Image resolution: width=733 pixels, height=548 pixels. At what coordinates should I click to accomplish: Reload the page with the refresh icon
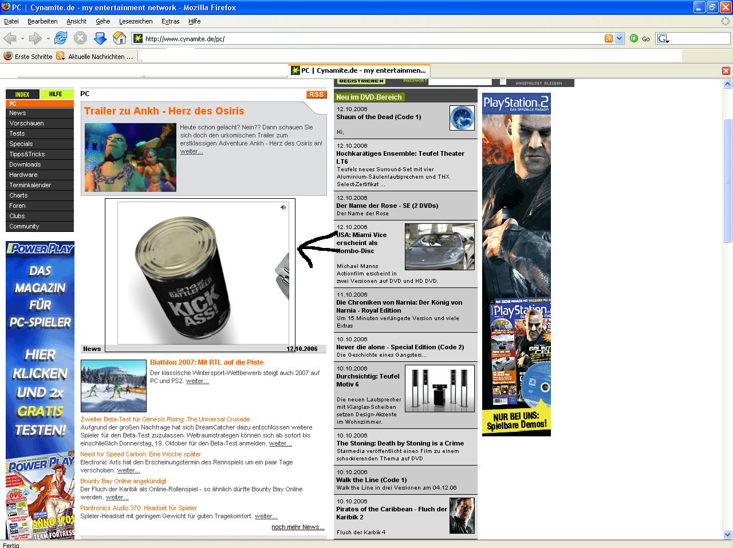coord(61,38)
